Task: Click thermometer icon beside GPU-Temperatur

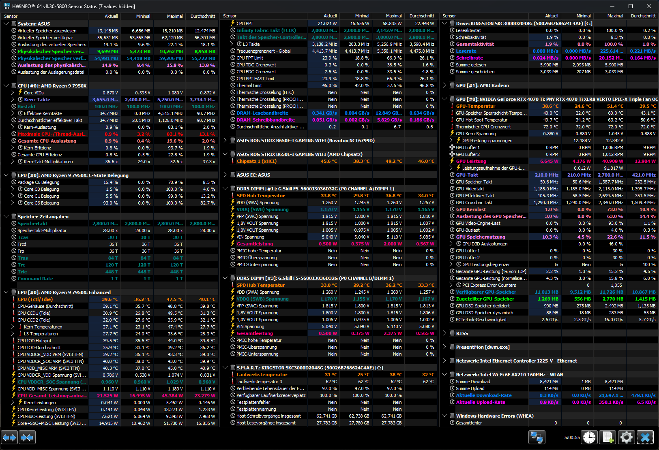Action: [x=452, y=106]
